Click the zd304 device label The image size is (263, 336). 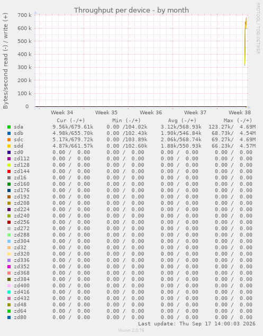pyautogui.click(x=22, y=241)
